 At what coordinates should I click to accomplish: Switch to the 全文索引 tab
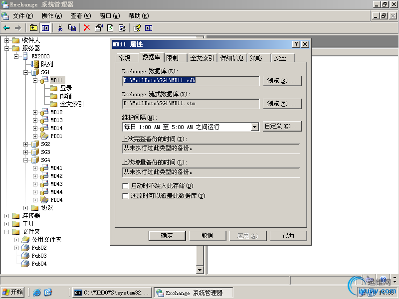(202, 58)
